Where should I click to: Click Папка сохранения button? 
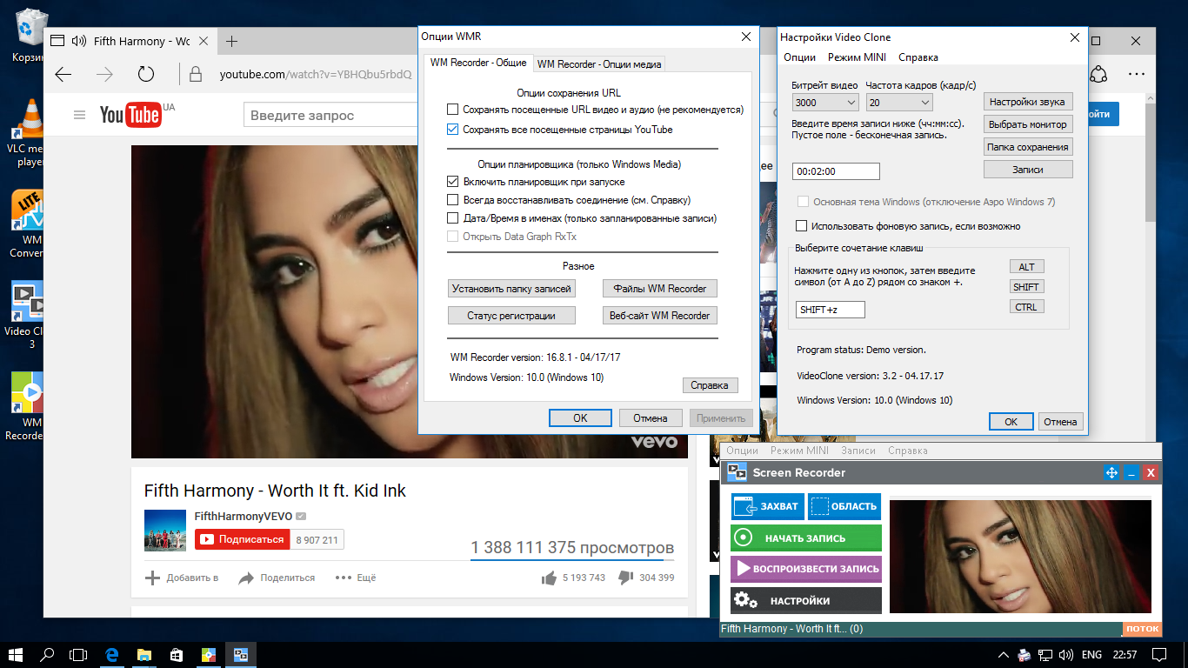(x=1028, y=147)
